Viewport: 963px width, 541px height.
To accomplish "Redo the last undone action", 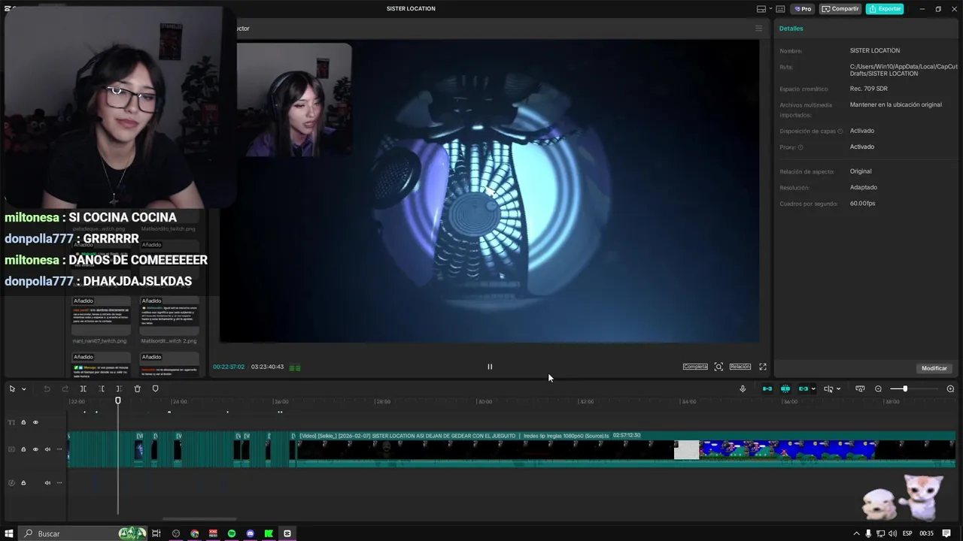I will [65, 388].
